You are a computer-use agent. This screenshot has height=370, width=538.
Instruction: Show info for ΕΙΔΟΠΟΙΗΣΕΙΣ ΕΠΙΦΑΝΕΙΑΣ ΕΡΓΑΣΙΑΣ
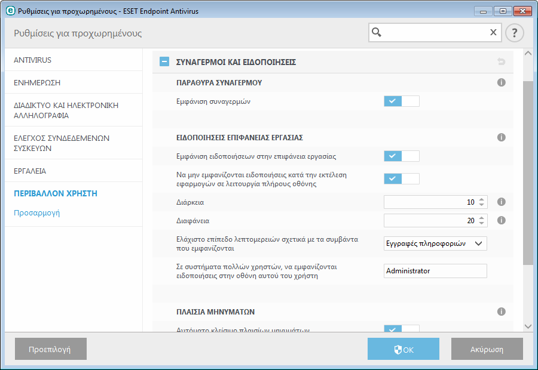coord(502,137)
